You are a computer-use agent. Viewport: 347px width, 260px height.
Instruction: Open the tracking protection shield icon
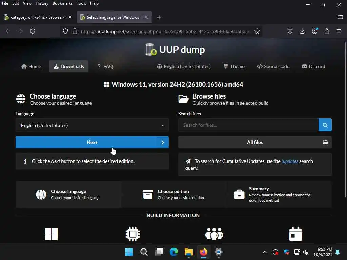click(65, 31)
